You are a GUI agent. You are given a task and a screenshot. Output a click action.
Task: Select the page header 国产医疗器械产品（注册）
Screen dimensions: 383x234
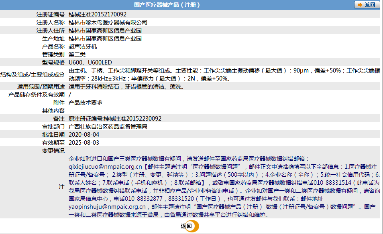point(167,5)
